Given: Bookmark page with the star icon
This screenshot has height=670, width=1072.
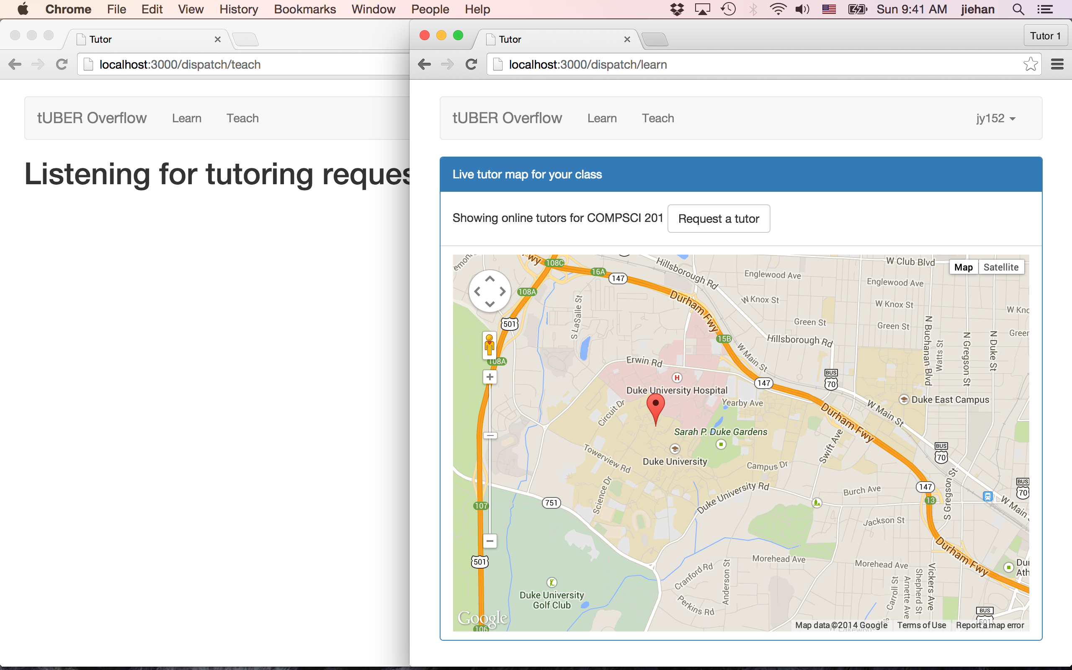Looking at the screenshot, I should point(1031,64).
